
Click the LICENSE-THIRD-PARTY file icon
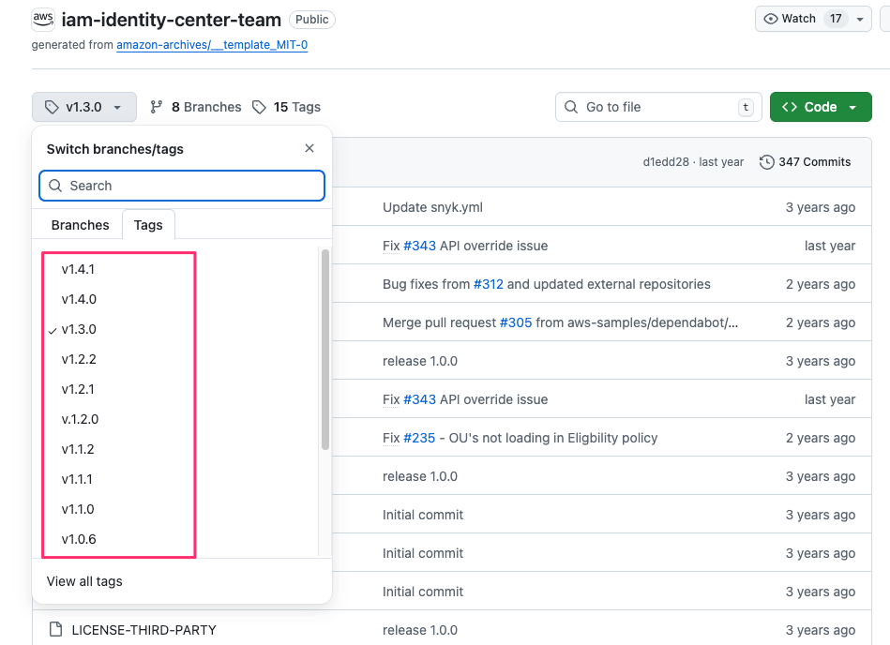(x=54, y=630)
